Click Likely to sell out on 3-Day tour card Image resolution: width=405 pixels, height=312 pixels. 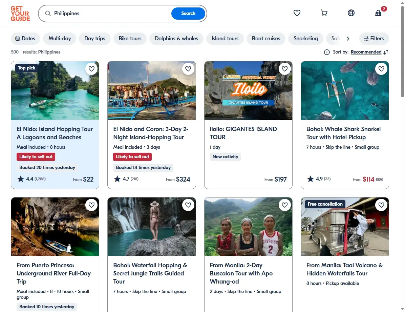coord(132,157)
